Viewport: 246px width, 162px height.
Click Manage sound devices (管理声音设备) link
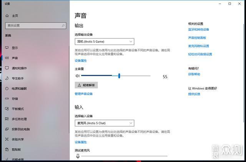[83, 94]
